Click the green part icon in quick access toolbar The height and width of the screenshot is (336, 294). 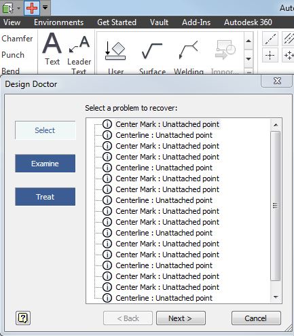point(8,8)
